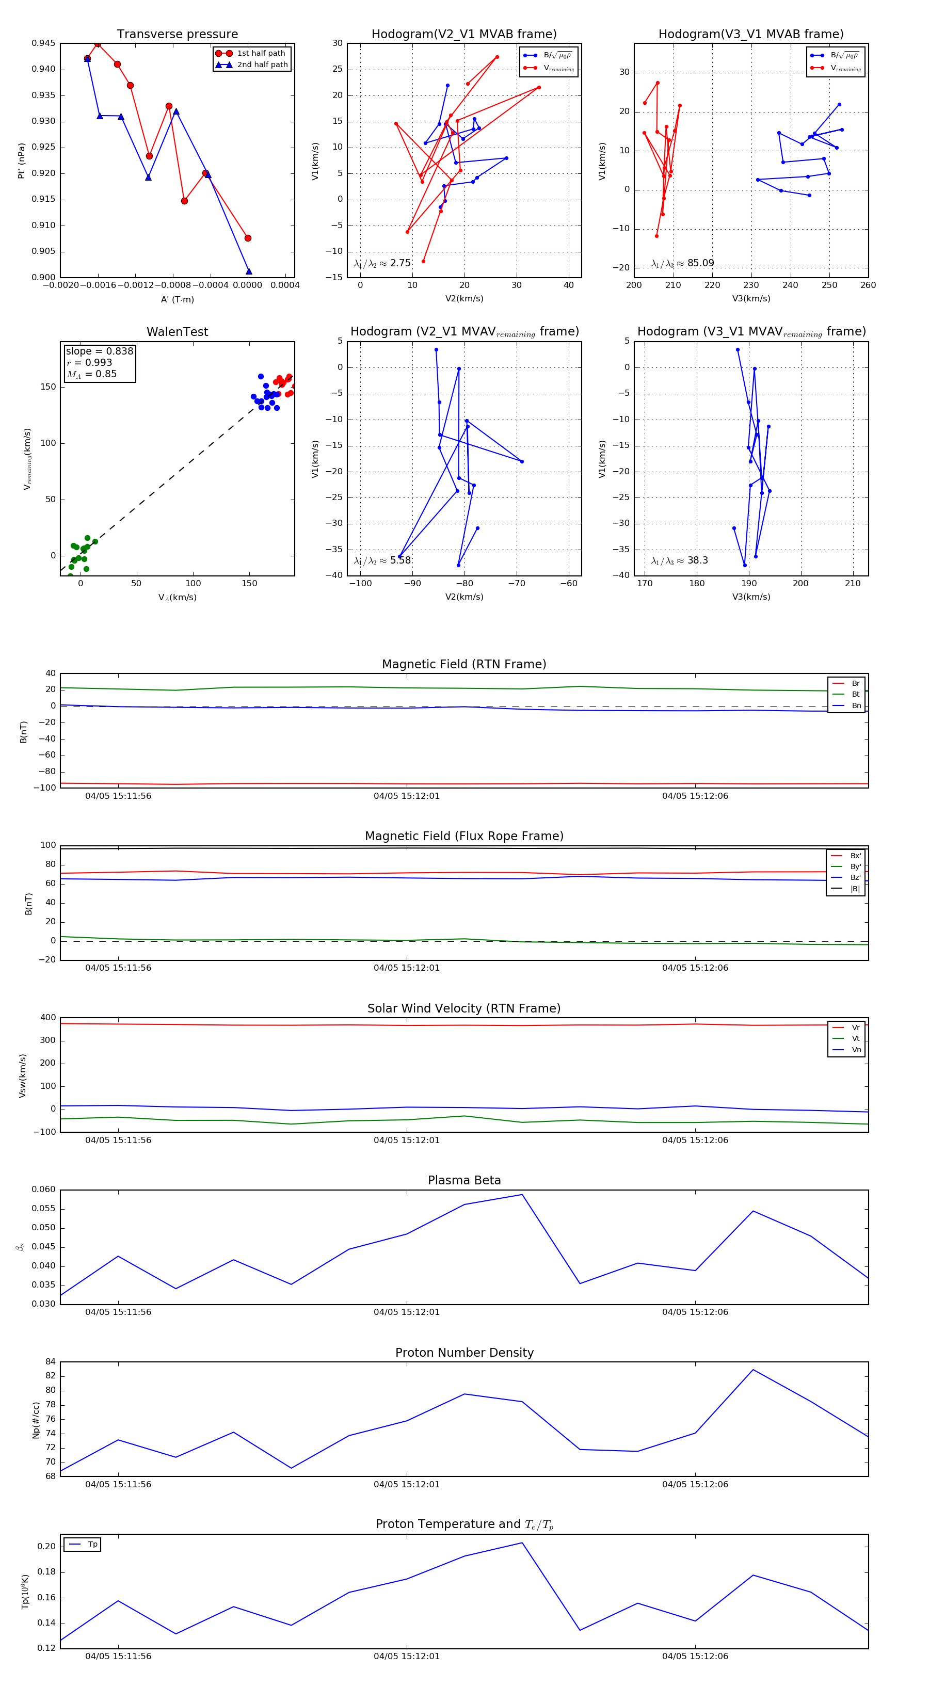Screen dimensions: 929x1703
Task: Select the "Vr" legend entry
Action: point(846,1027)
